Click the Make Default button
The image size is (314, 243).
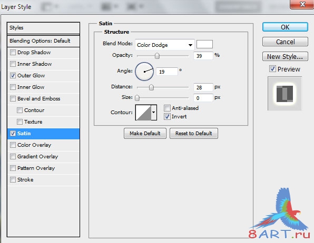(145, 134)
